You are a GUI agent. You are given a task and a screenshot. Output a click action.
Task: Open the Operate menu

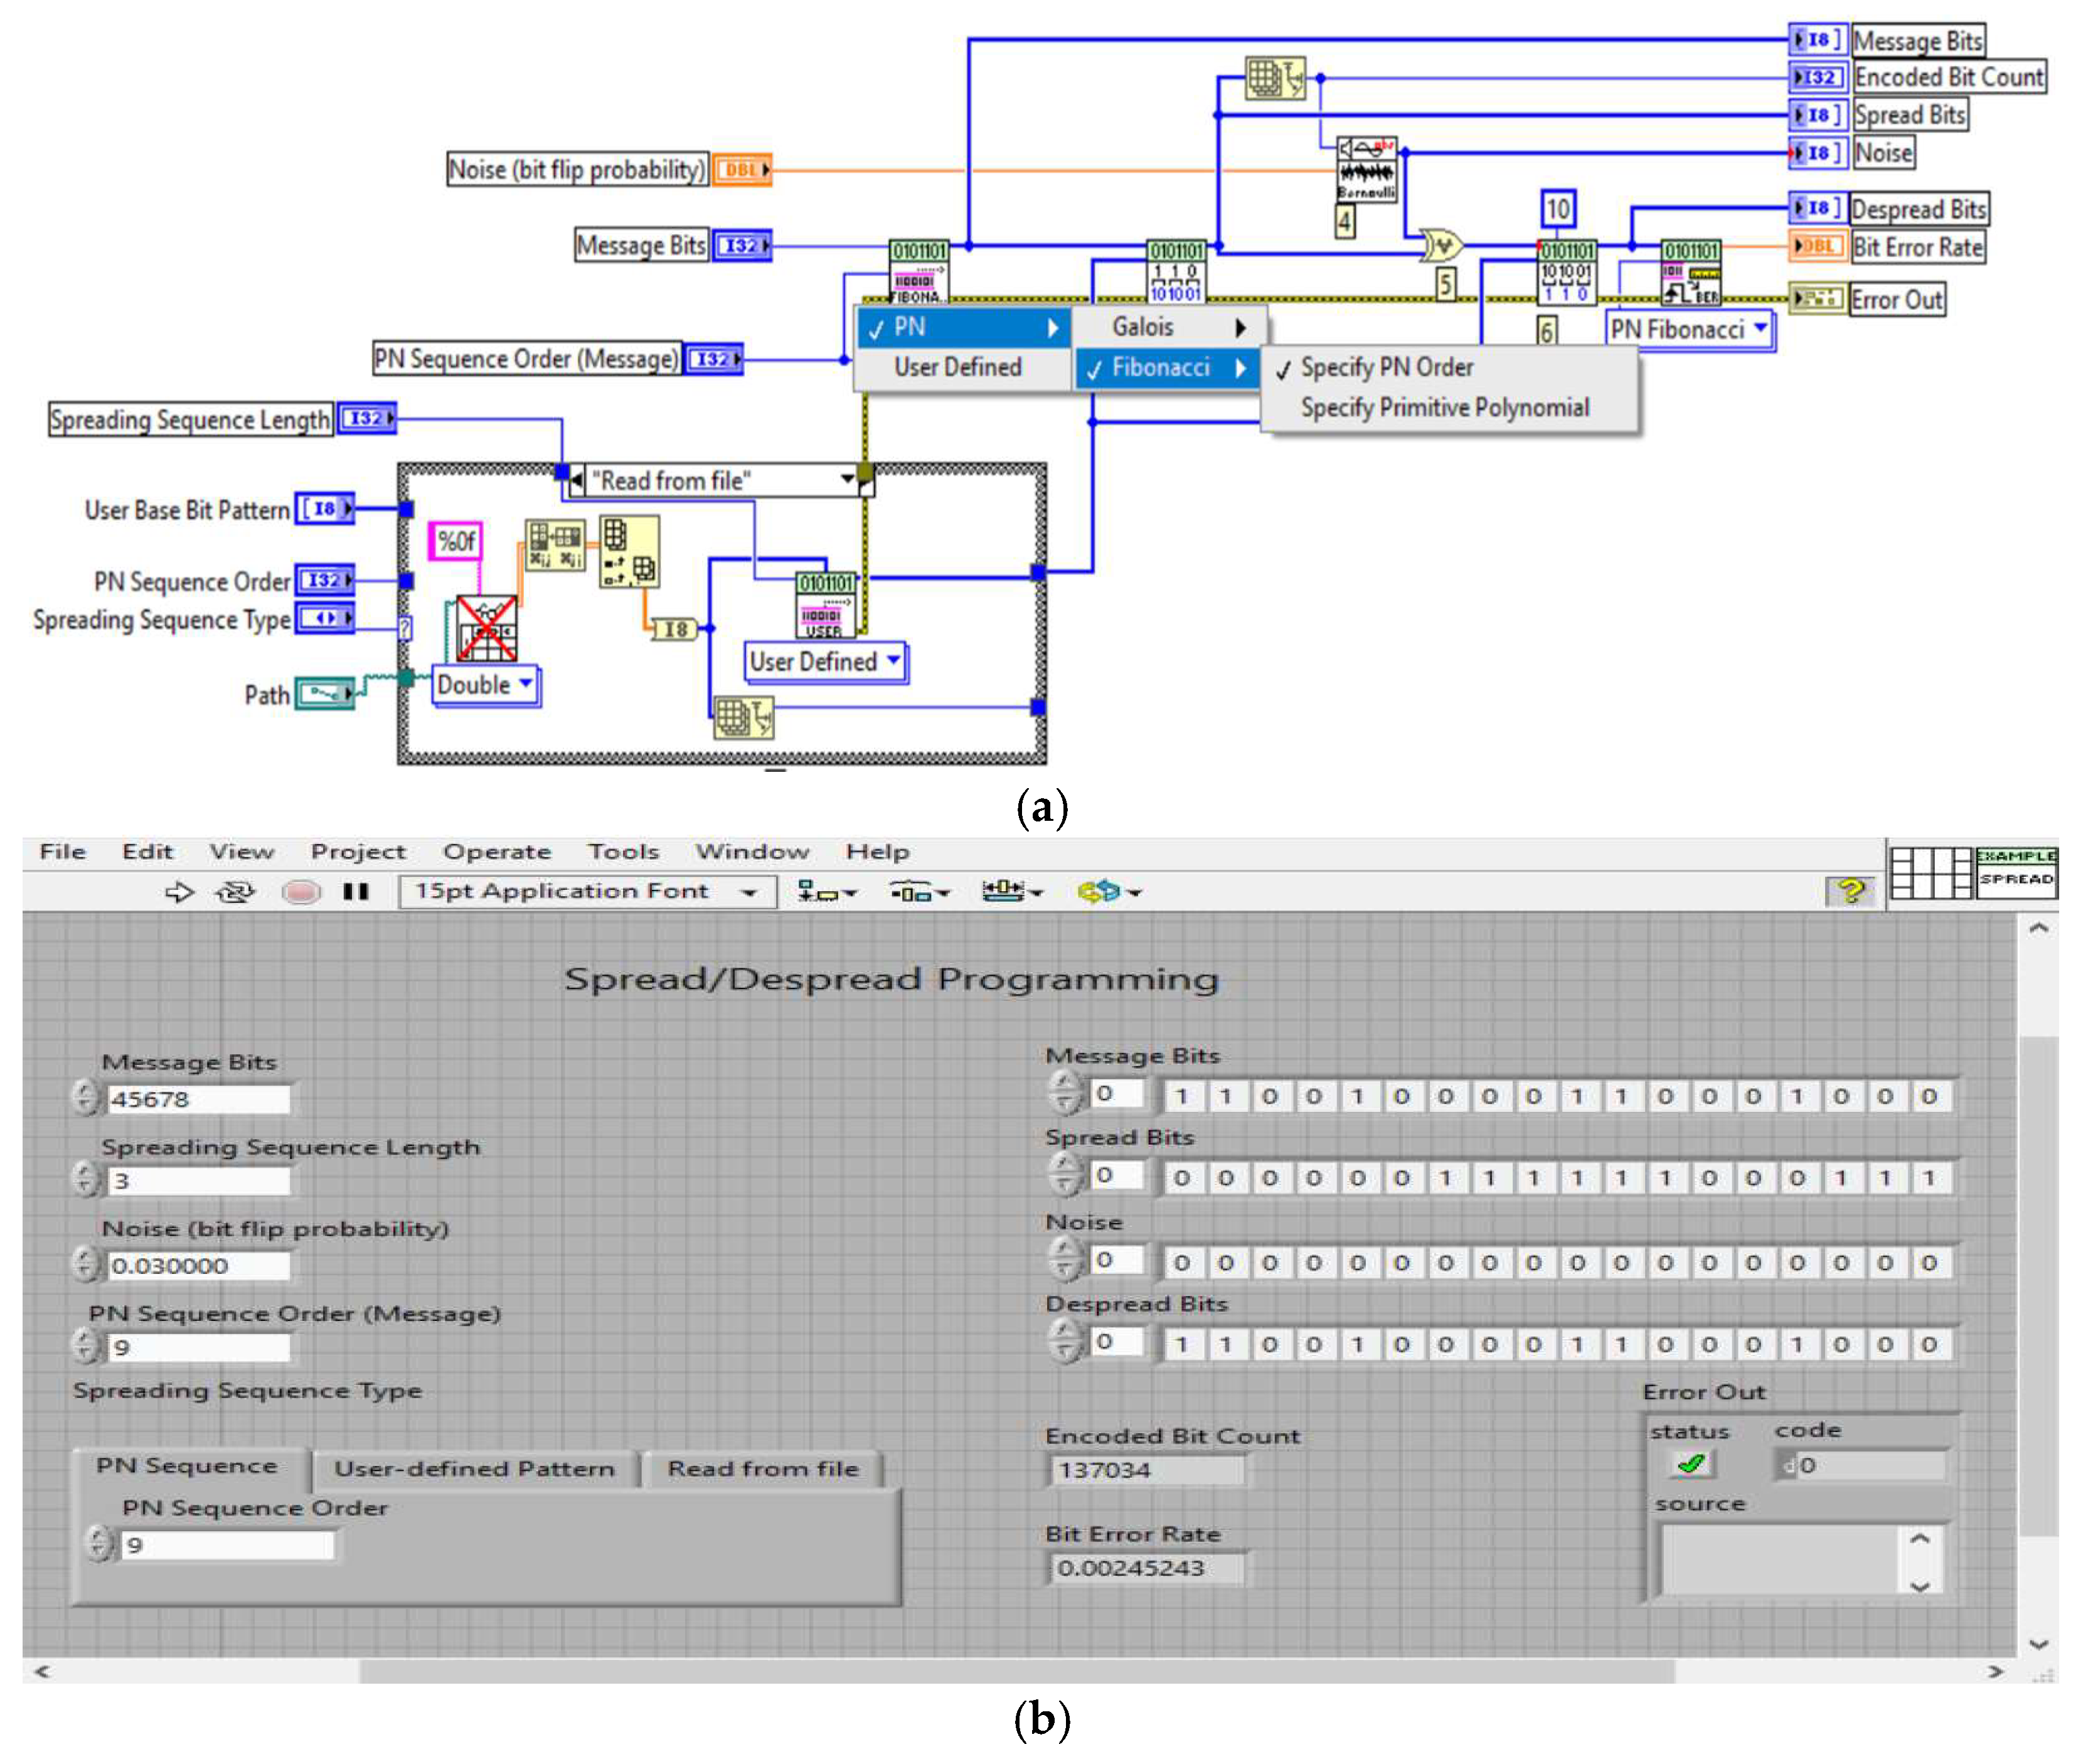pyautogui.click(x=497, y=852)
